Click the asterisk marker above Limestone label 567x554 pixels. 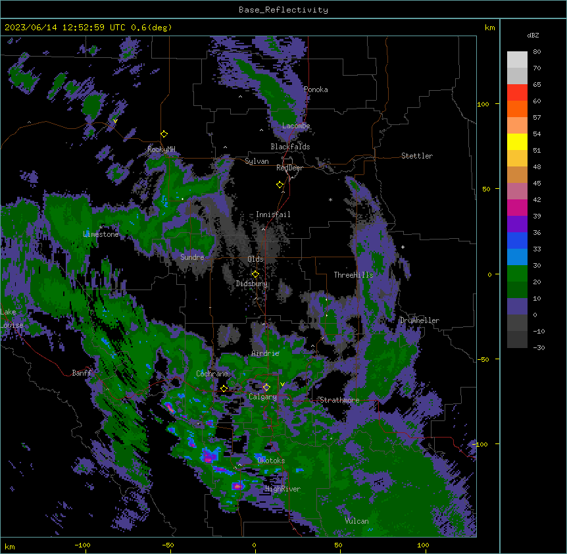[101, 228]
